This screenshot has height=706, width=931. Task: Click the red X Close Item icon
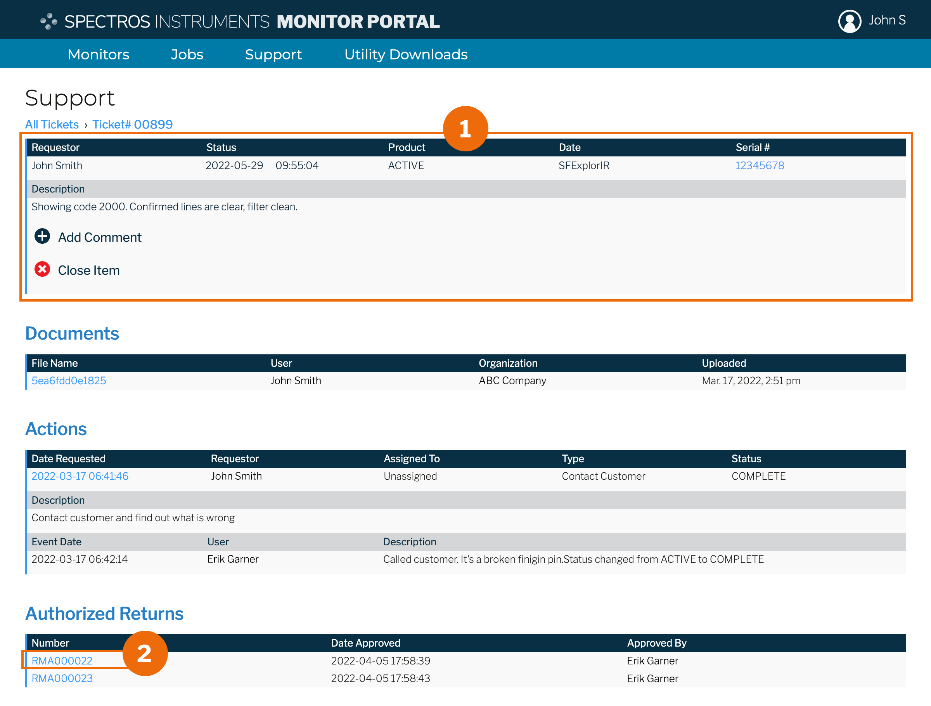pos(42,269)
